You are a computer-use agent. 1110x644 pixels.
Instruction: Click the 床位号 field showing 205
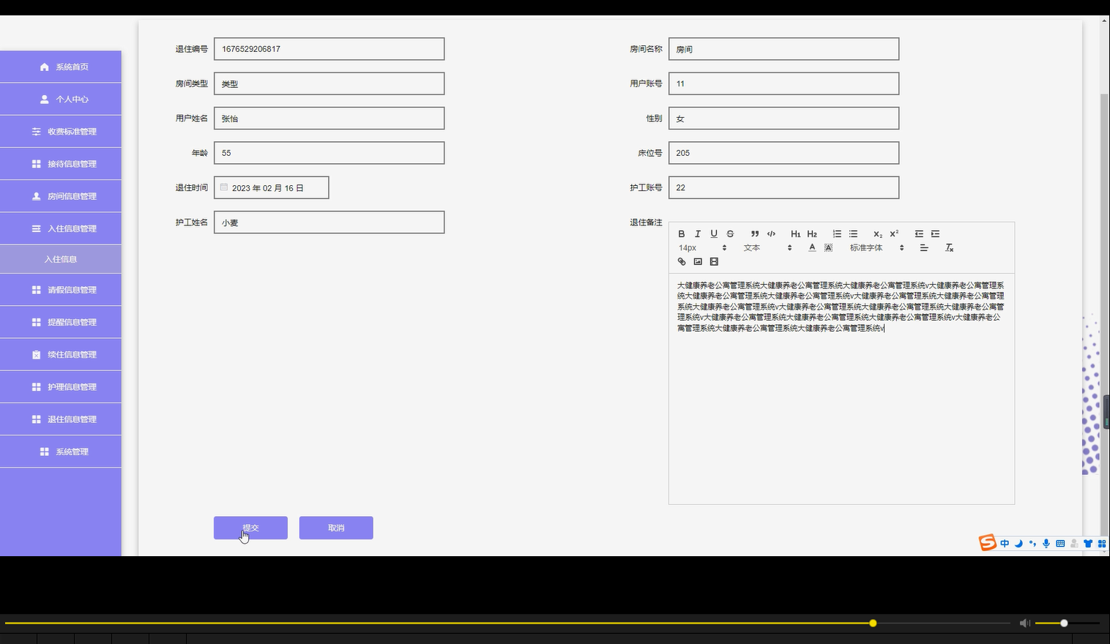[x=783, y=153]
